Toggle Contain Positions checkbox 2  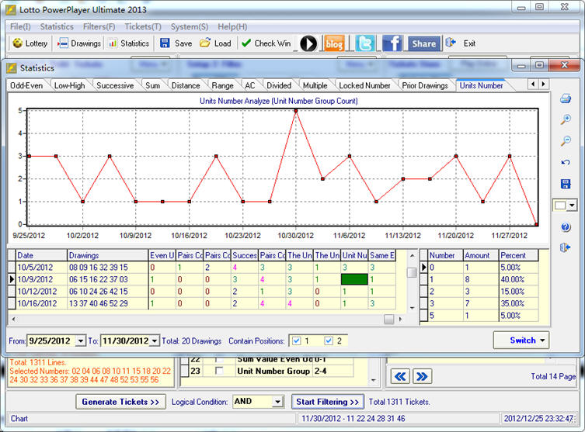pos(329,340)
